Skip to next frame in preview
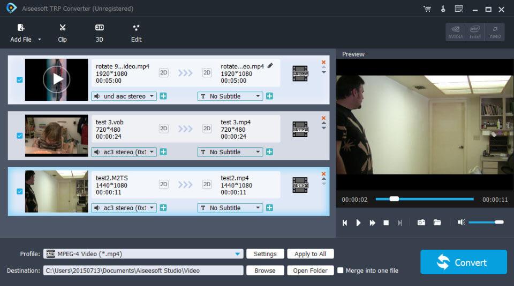Image resolution: width=514 pixels, height=286 pixels. click(x=399, y=223)
